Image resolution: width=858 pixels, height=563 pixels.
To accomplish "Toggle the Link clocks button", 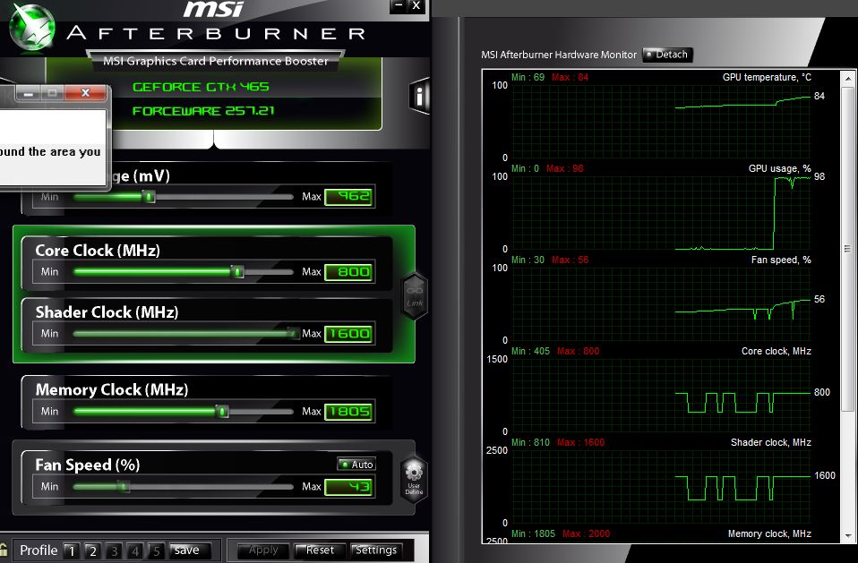I will [x=415, y=295].
